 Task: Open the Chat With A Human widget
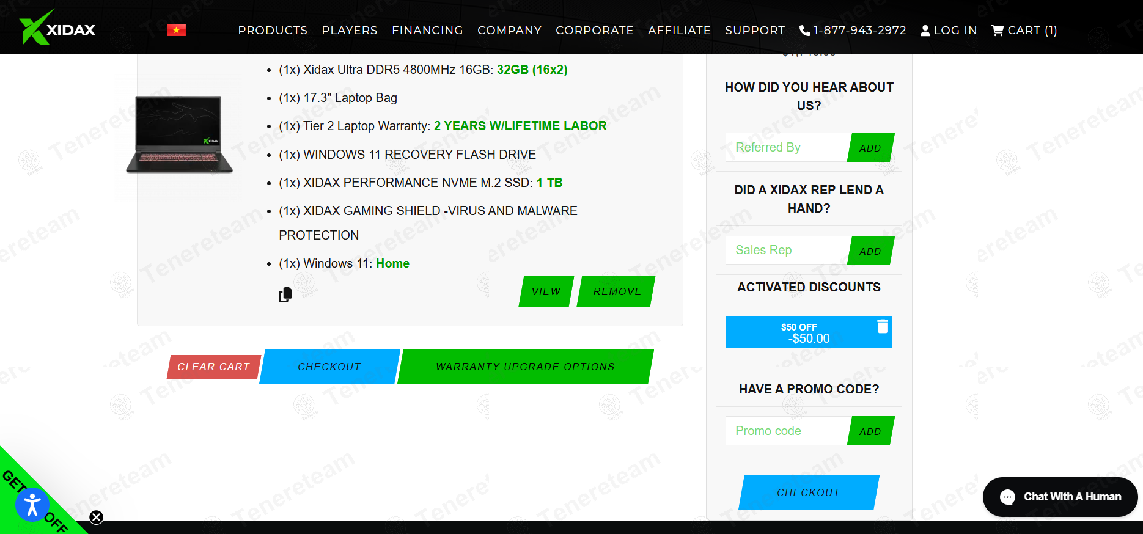1060,497
